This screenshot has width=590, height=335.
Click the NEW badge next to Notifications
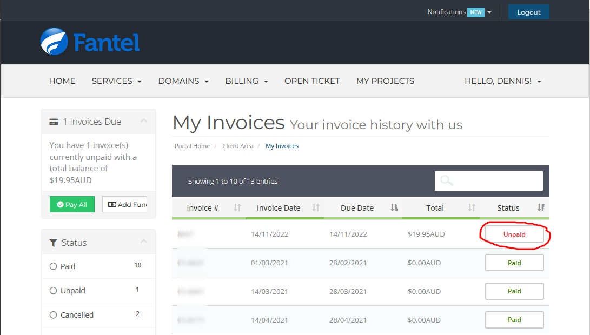pos(475,12)
